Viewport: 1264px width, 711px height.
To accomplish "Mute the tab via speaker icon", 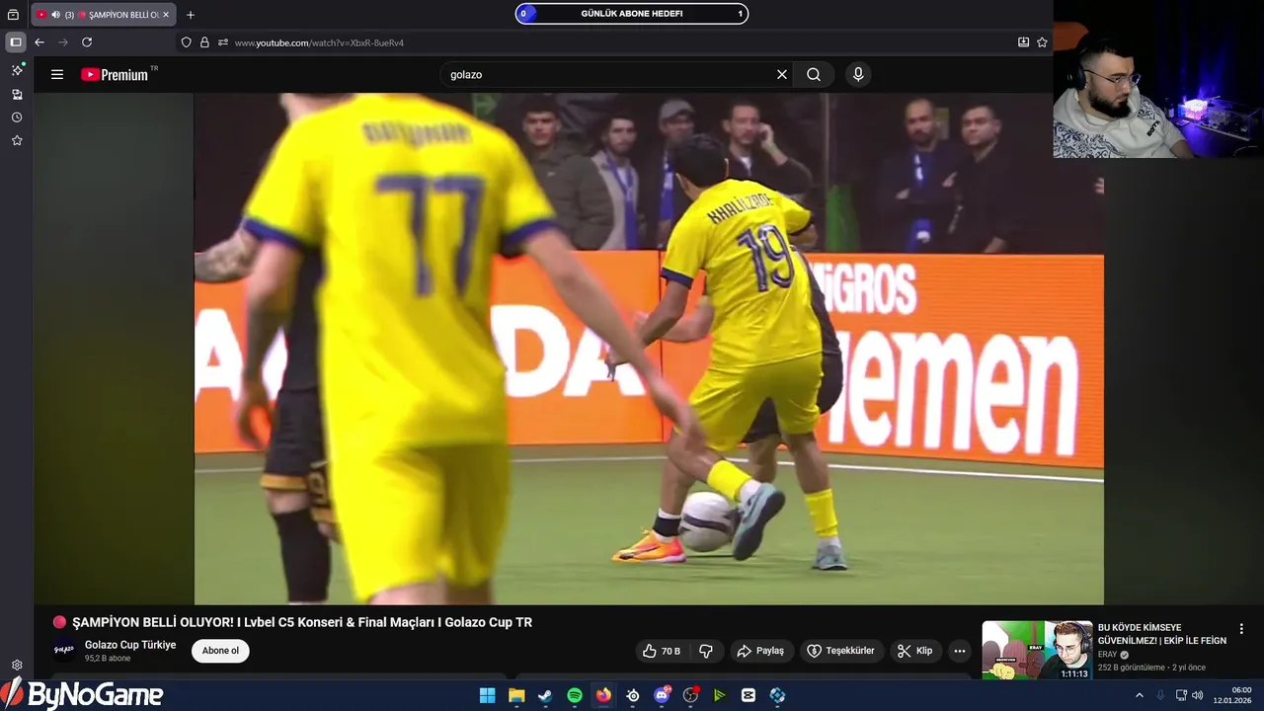I will point(56,15).
